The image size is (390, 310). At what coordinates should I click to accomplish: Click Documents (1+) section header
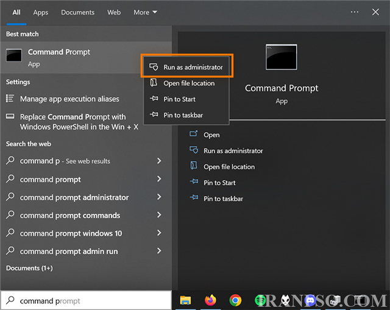tap(29, 268)
